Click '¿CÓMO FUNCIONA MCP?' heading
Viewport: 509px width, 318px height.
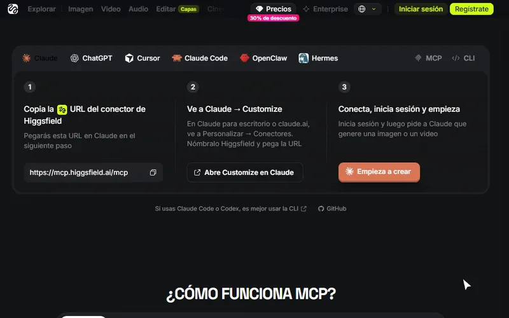pos(251,294)
